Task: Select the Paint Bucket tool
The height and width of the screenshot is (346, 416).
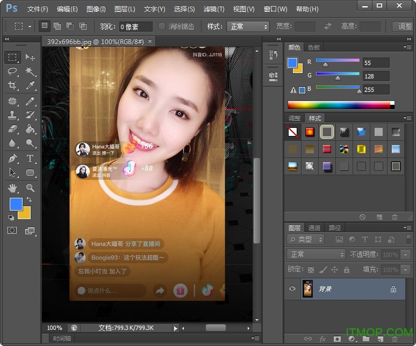Action: (x=30, y=129)
